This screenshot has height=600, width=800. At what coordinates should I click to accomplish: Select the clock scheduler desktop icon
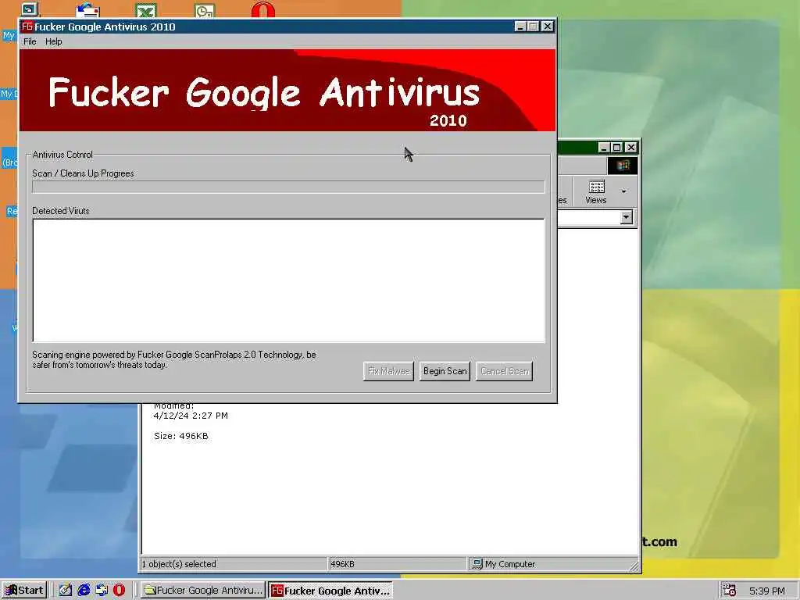tap(205, 10)
